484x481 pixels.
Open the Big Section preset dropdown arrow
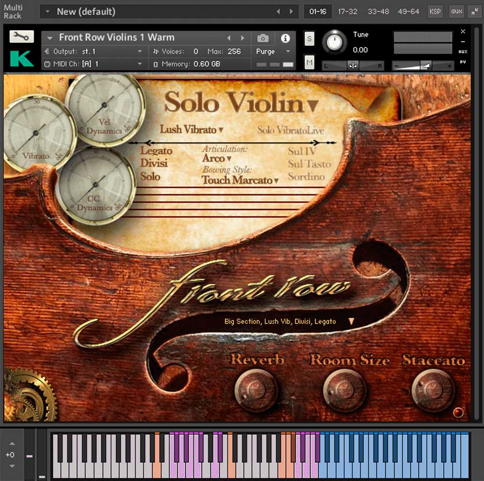351,321
